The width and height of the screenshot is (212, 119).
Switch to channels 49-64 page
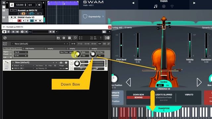click(x=93, y=44)
